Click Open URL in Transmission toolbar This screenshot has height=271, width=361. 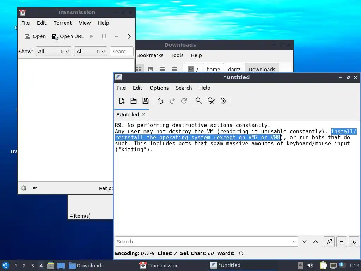pyautogui.click(x=68, y=36)
